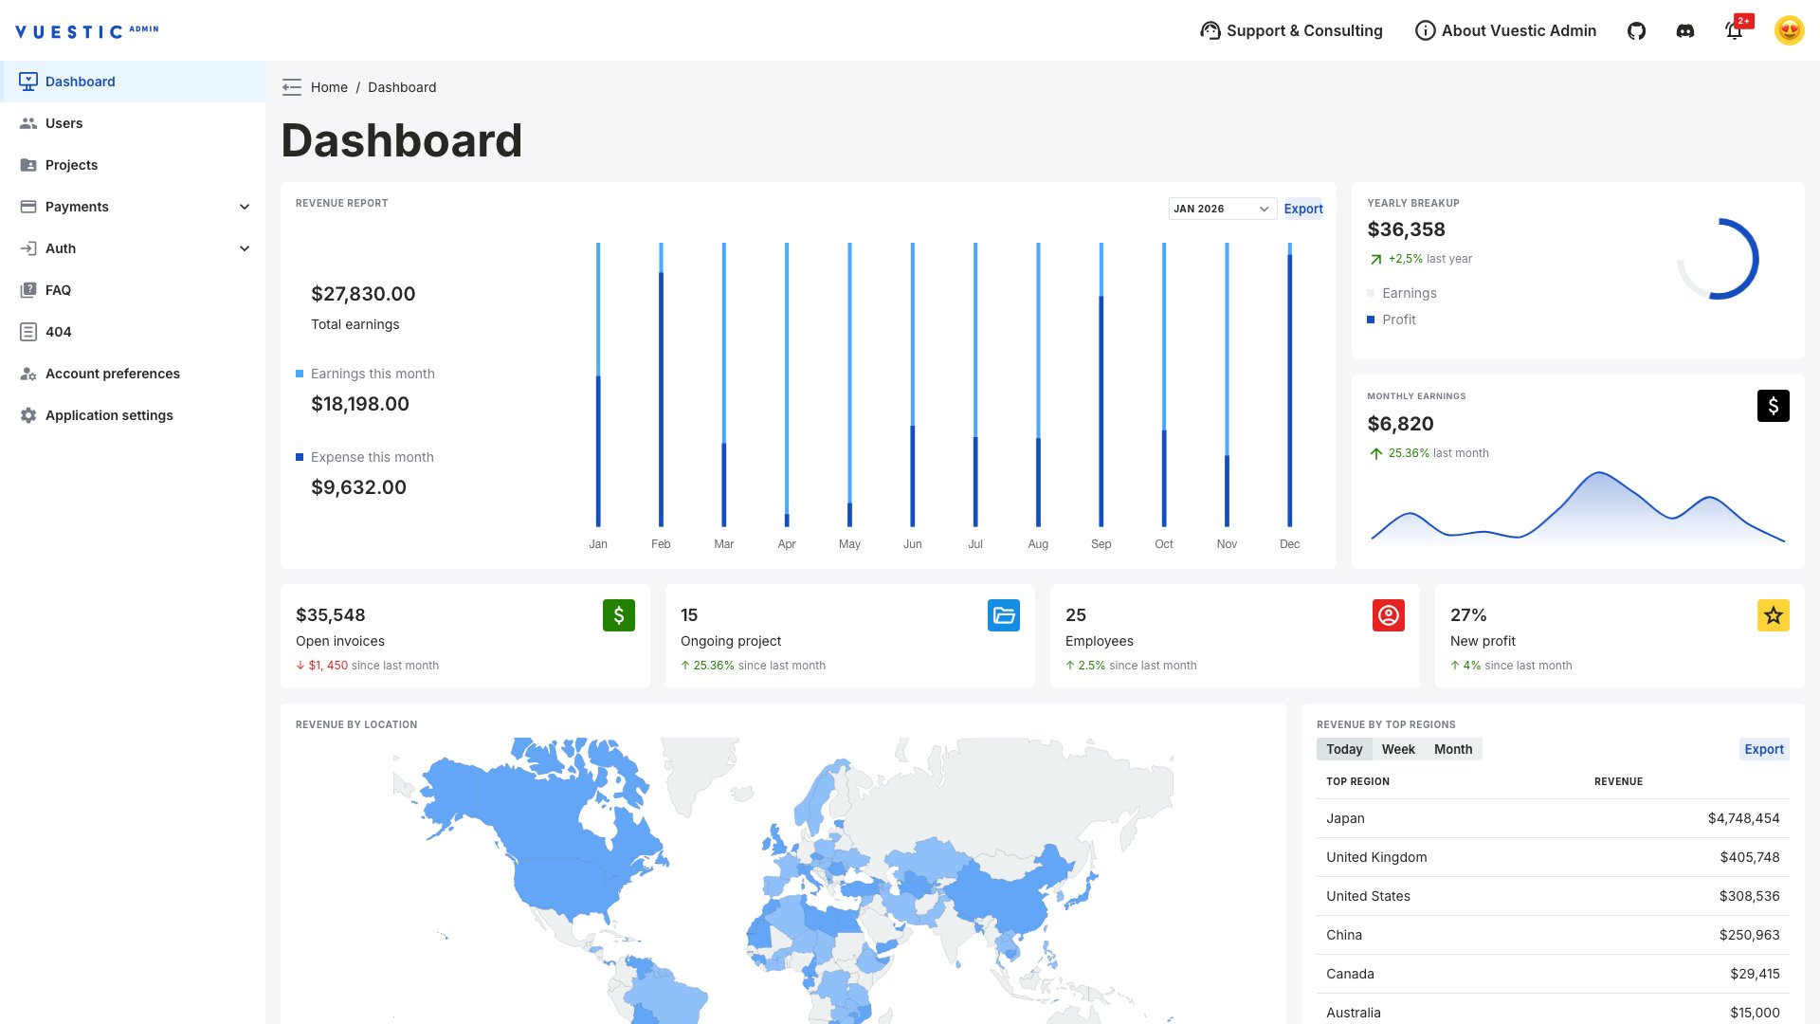The width and height of the screenshot is (1820, 1024).
Task: Click the dollar icon on Monthly Earnings panel
Action: [1773, 406]
